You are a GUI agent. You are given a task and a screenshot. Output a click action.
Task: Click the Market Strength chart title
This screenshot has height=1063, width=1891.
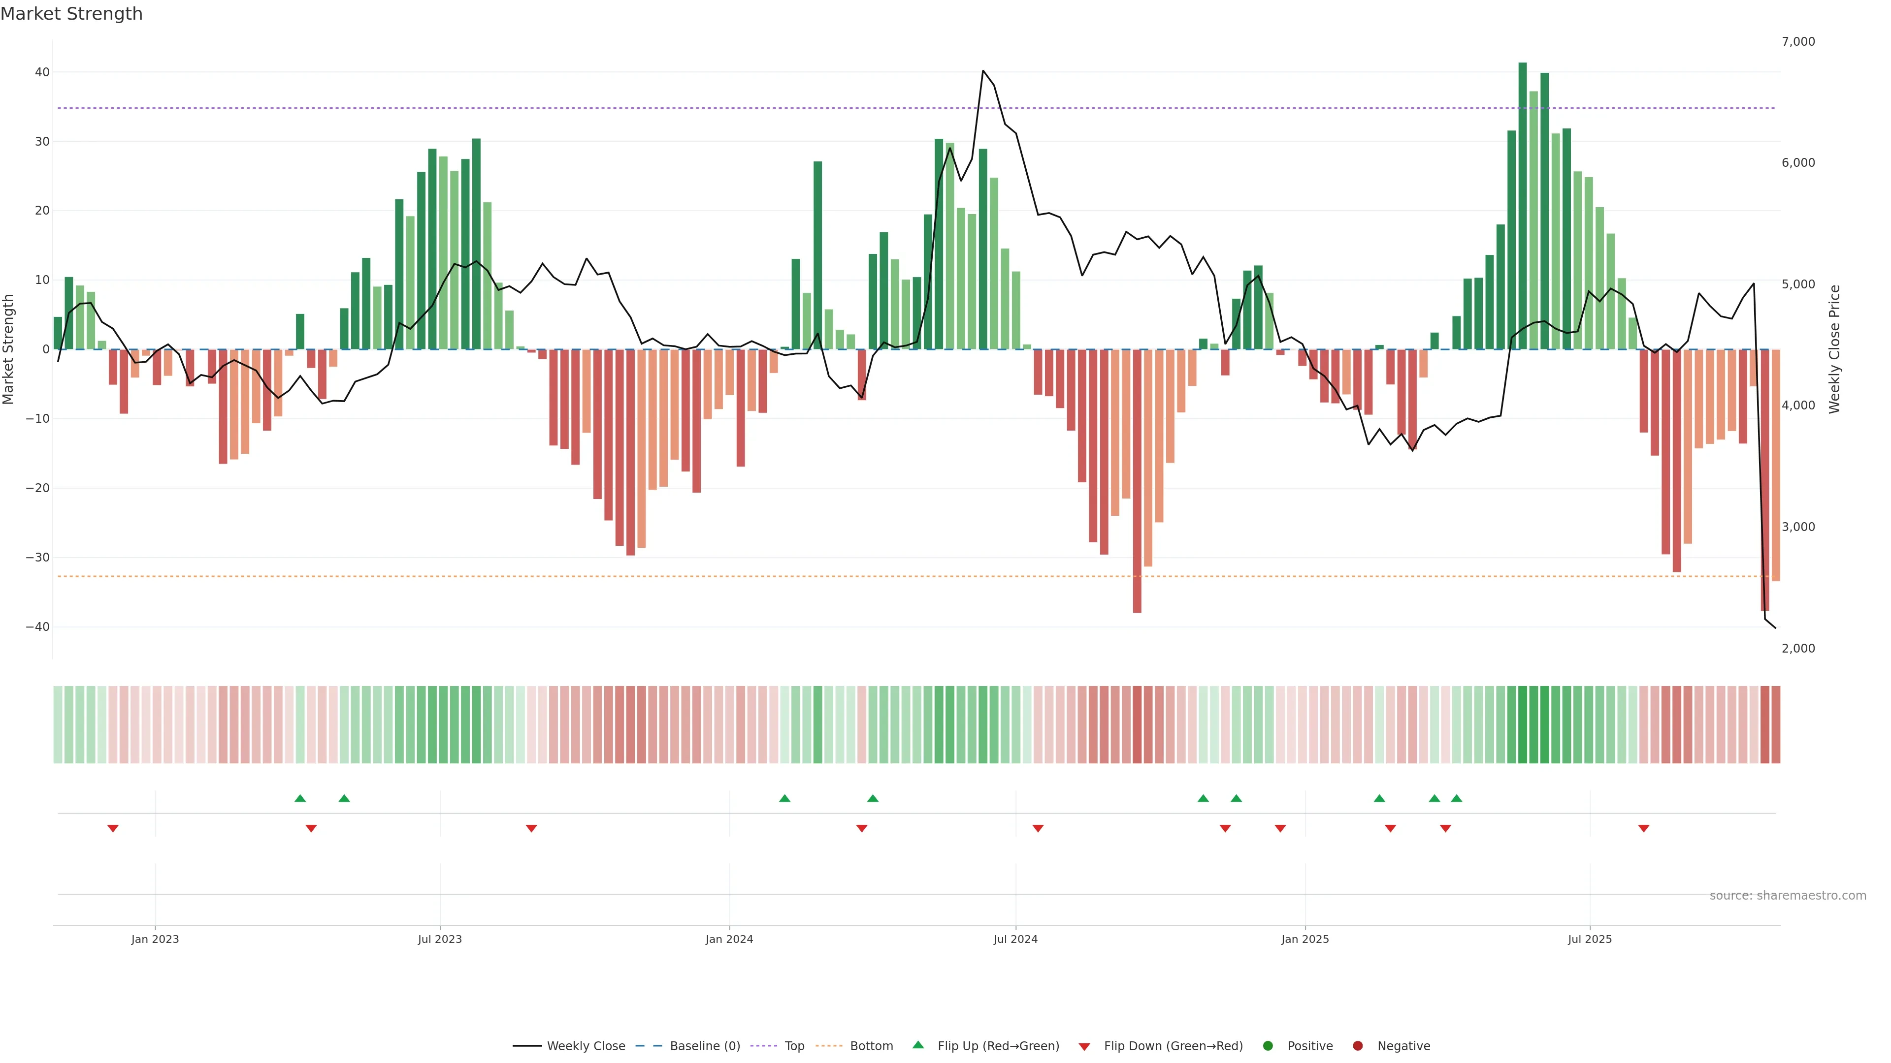tap(71, 14)
